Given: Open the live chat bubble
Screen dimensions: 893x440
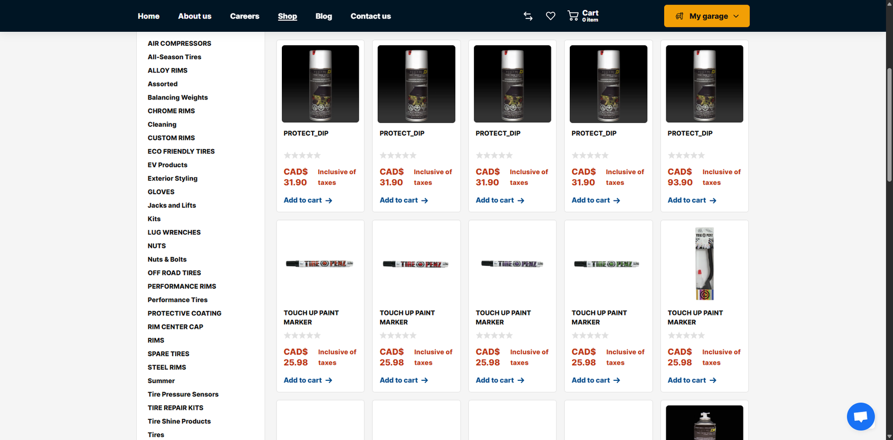Looking at the screenshot, I should [860, 417].
